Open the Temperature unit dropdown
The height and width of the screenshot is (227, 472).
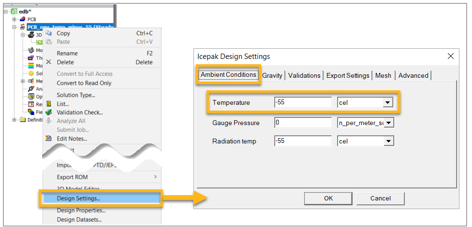coord(387,102)
